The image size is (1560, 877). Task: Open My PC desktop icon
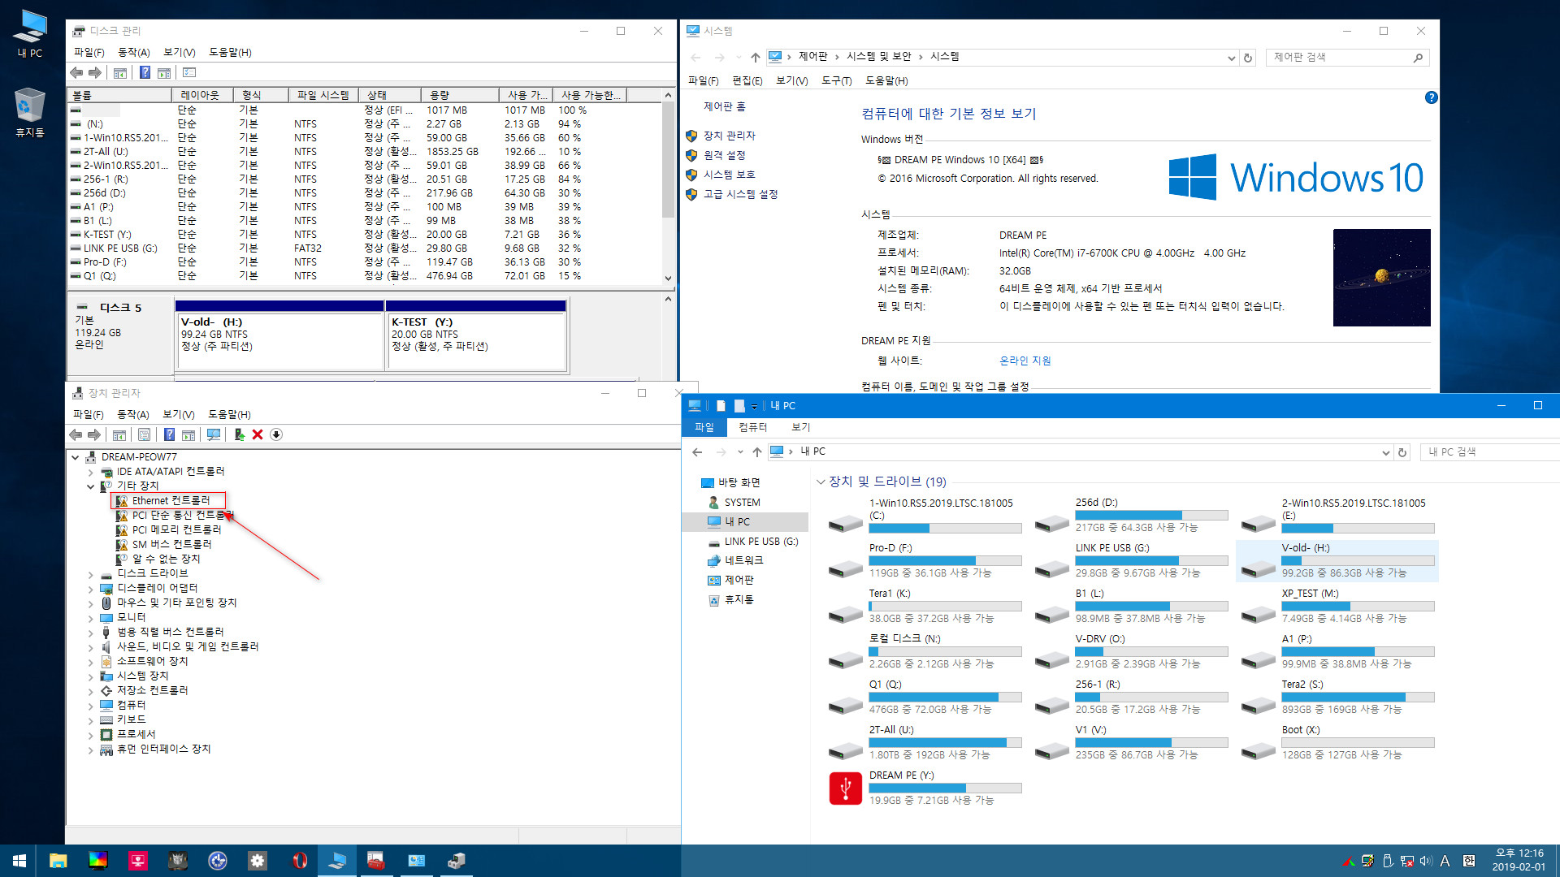point(30,34)
